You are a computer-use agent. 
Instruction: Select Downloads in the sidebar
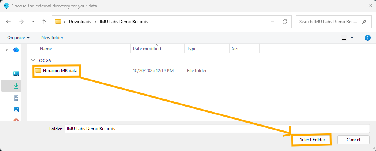pyautogui.click(x=16, y=86)
